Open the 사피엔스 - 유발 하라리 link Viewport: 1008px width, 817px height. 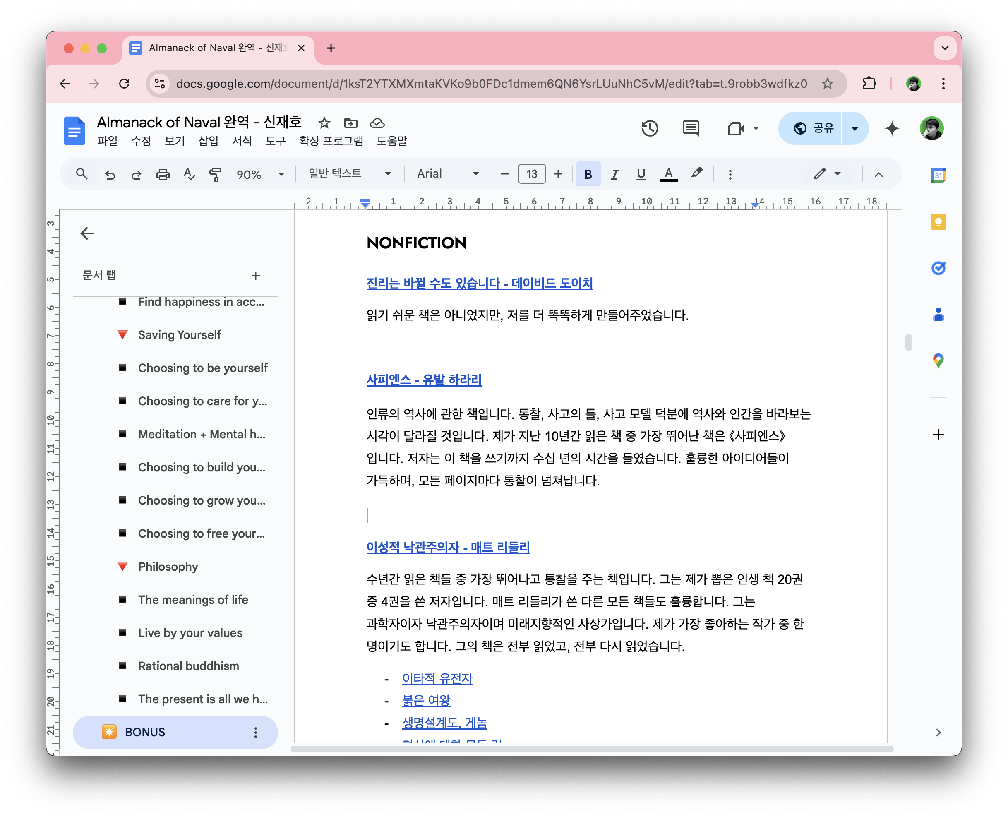click(424, 379)
